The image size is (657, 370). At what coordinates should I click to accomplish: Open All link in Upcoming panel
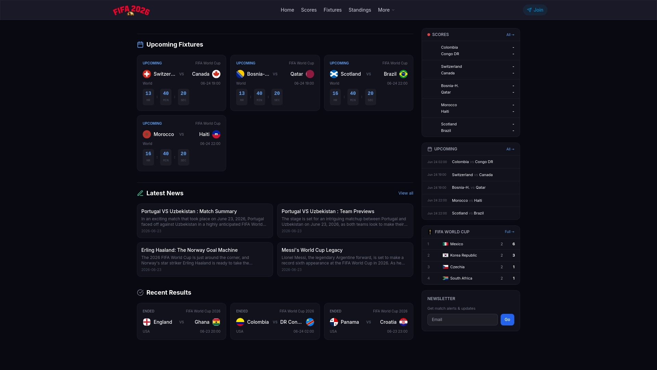click(x=510, y=149)
